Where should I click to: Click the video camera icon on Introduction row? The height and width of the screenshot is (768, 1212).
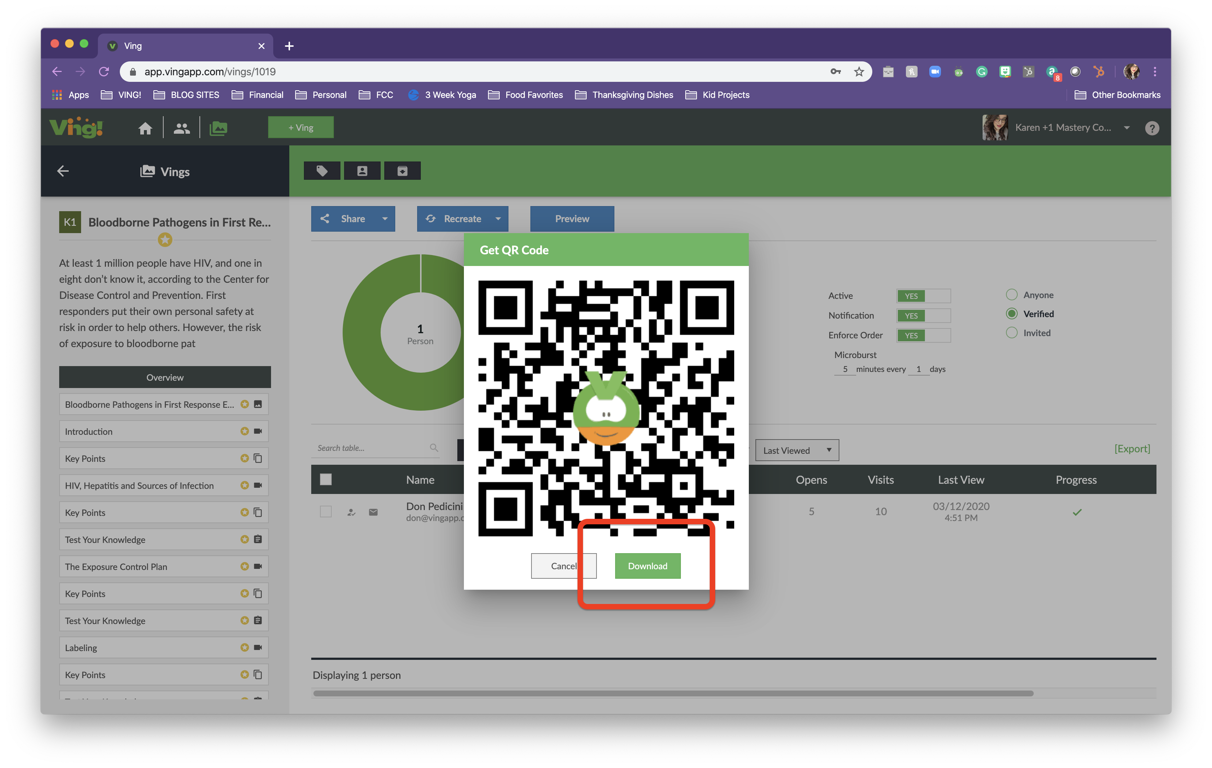click(258, 431)
